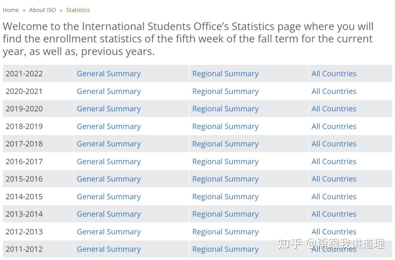The width and height of the screenshot is (395, 260).
Task: Open 2021-2022 Regional Summary
Action: click(x=225, y=73)
